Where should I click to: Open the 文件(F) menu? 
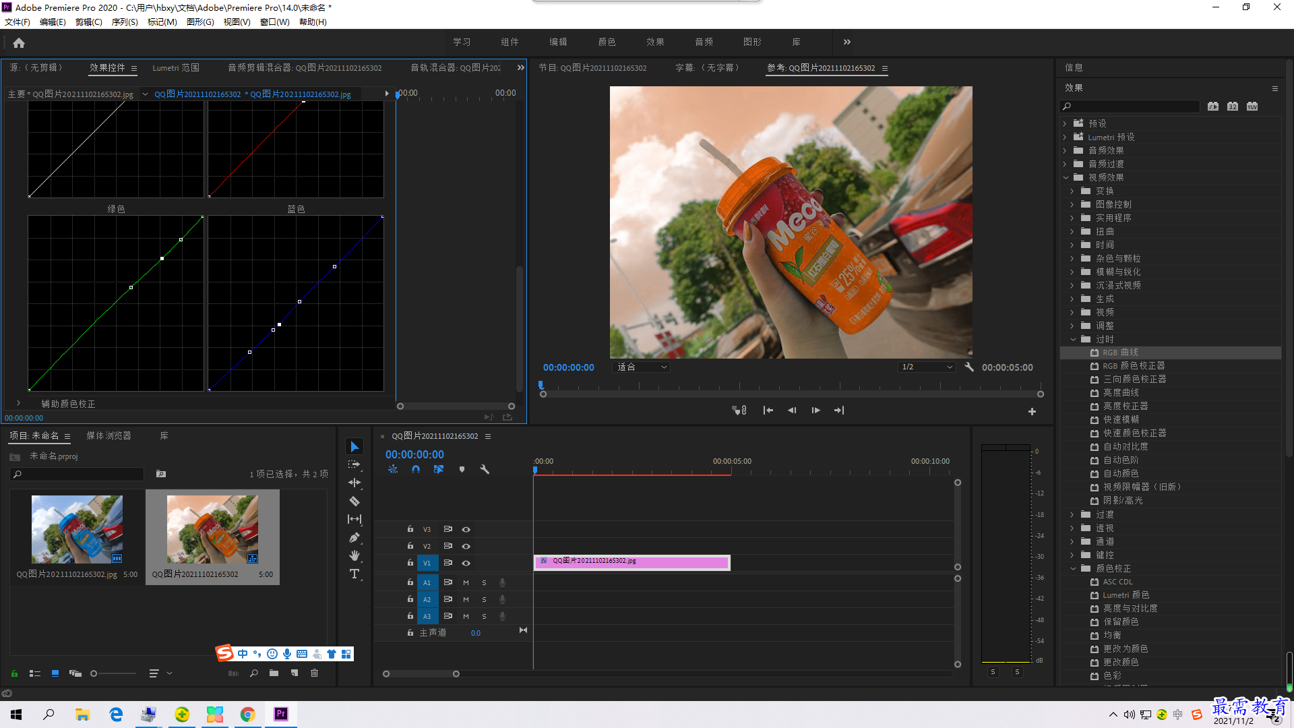18,22
